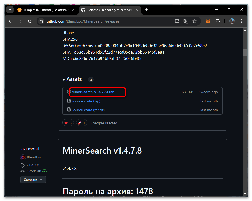
Task: Click the scrollbar down arrow
Action: (x=245, y=194)
